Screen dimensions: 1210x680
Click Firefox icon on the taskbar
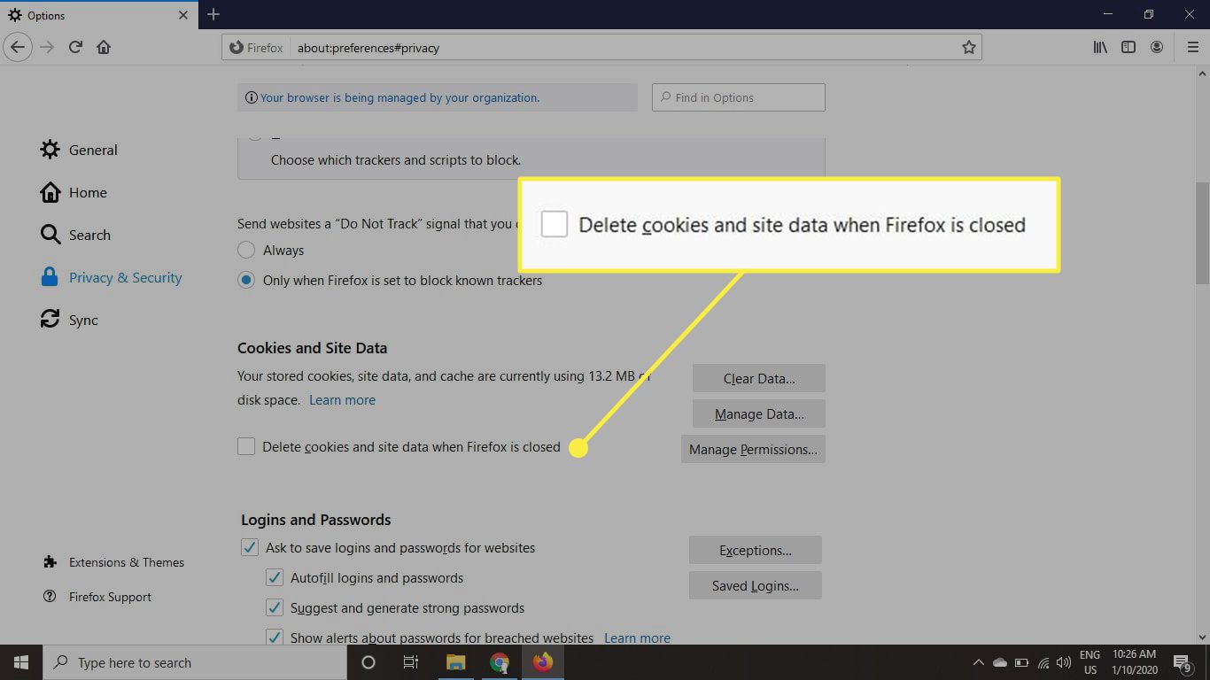click(542, 662)
